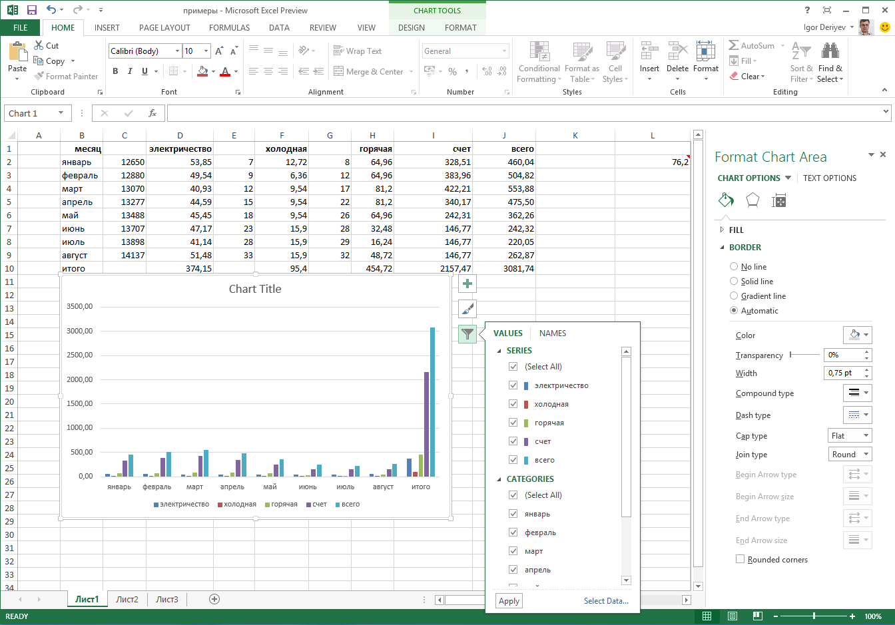Uncheck the электричество series checkbox
The image size is (895, 625).
point(513,385)
